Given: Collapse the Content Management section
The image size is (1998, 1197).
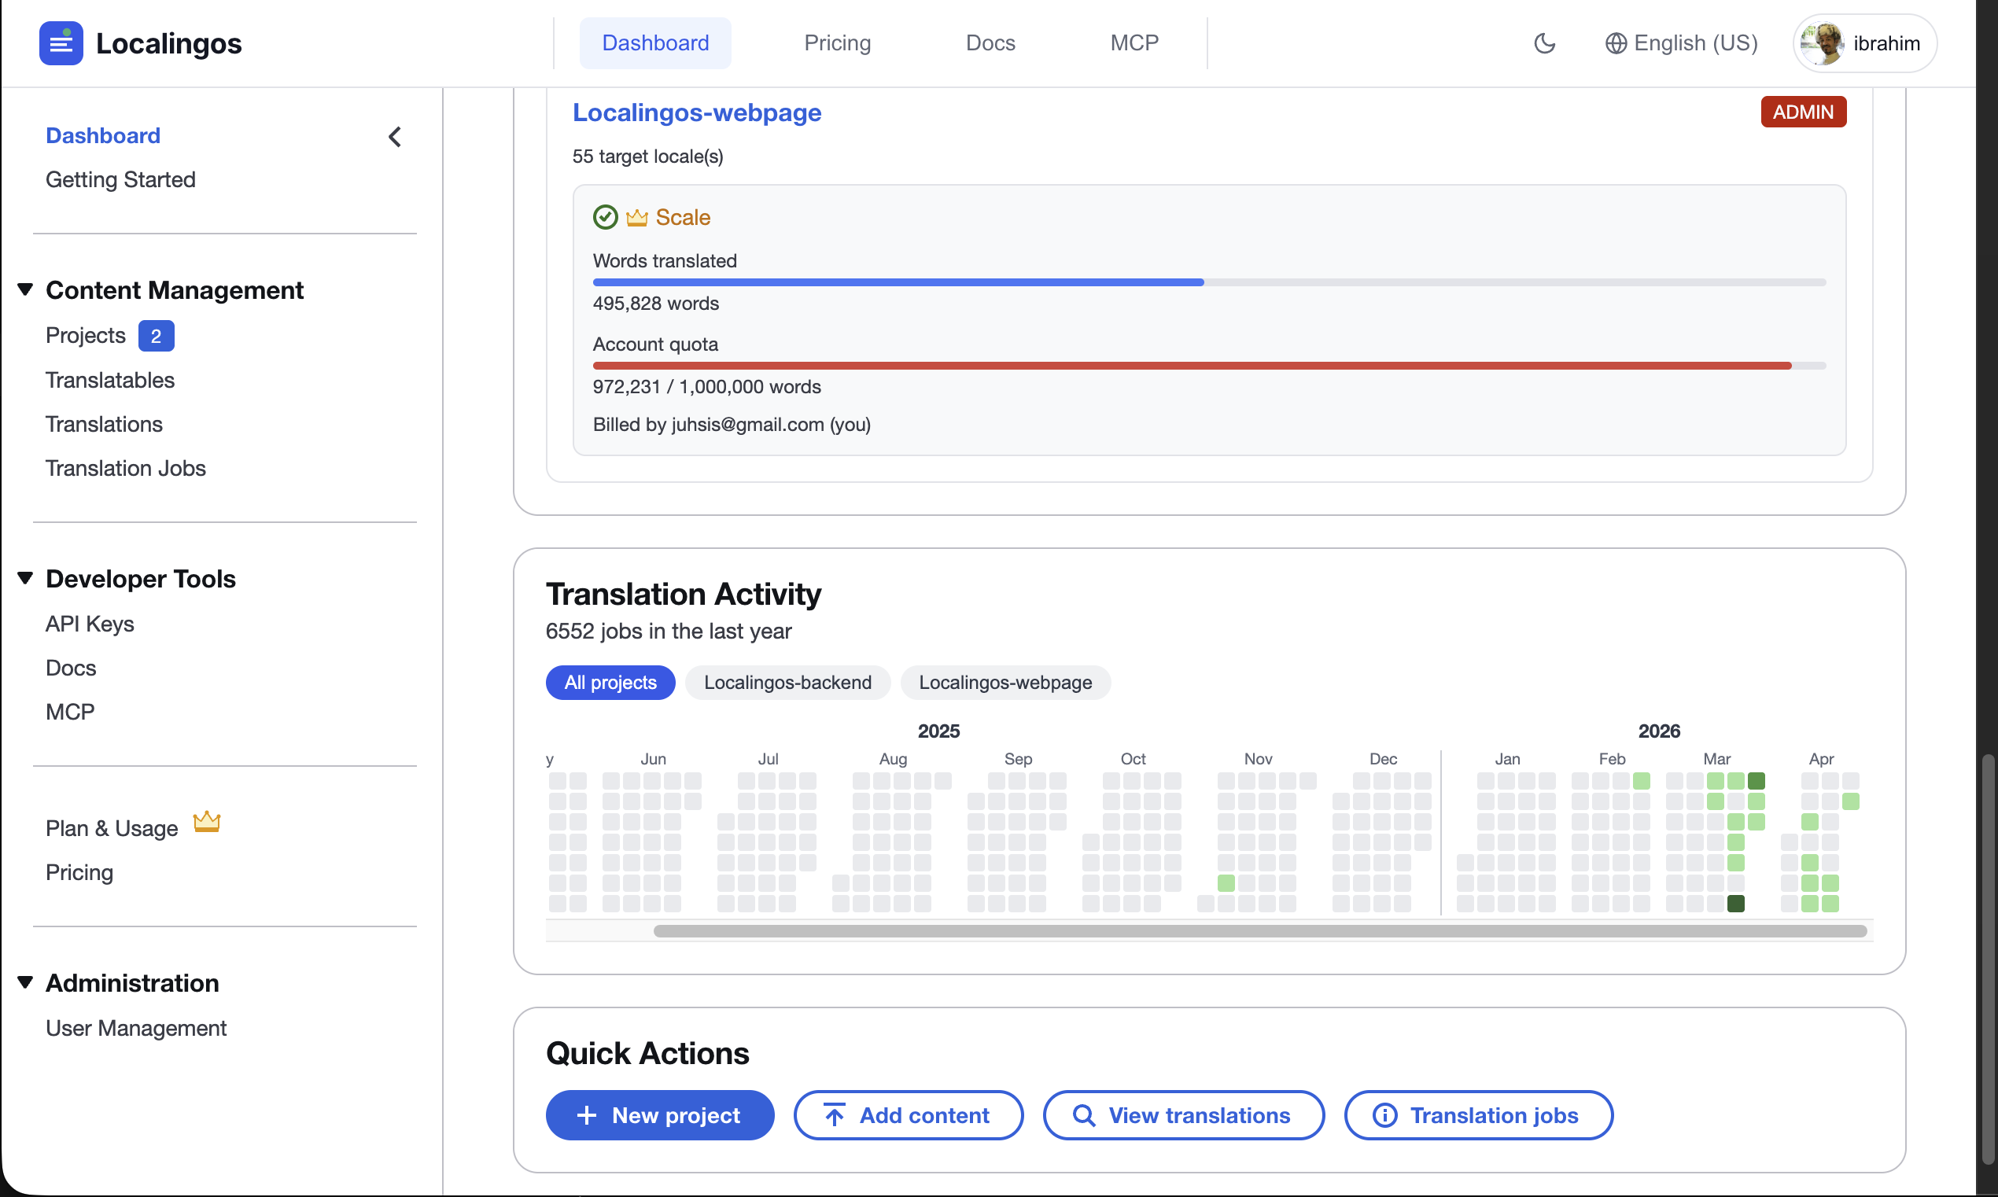Looking at the screenshot, I should point(25,289).
